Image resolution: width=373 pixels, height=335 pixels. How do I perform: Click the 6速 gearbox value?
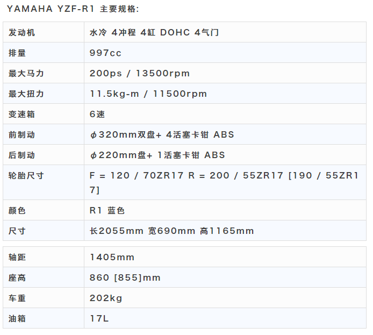[97, 114]
